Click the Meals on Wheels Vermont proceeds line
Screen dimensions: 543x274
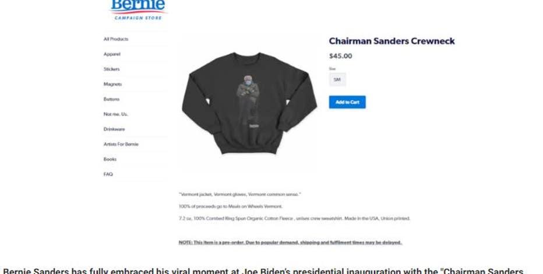(x=231, y=206)
